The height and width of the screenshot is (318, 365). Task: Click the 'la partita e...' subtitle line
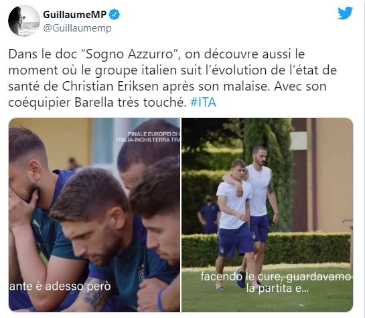[x=278, y=288]
